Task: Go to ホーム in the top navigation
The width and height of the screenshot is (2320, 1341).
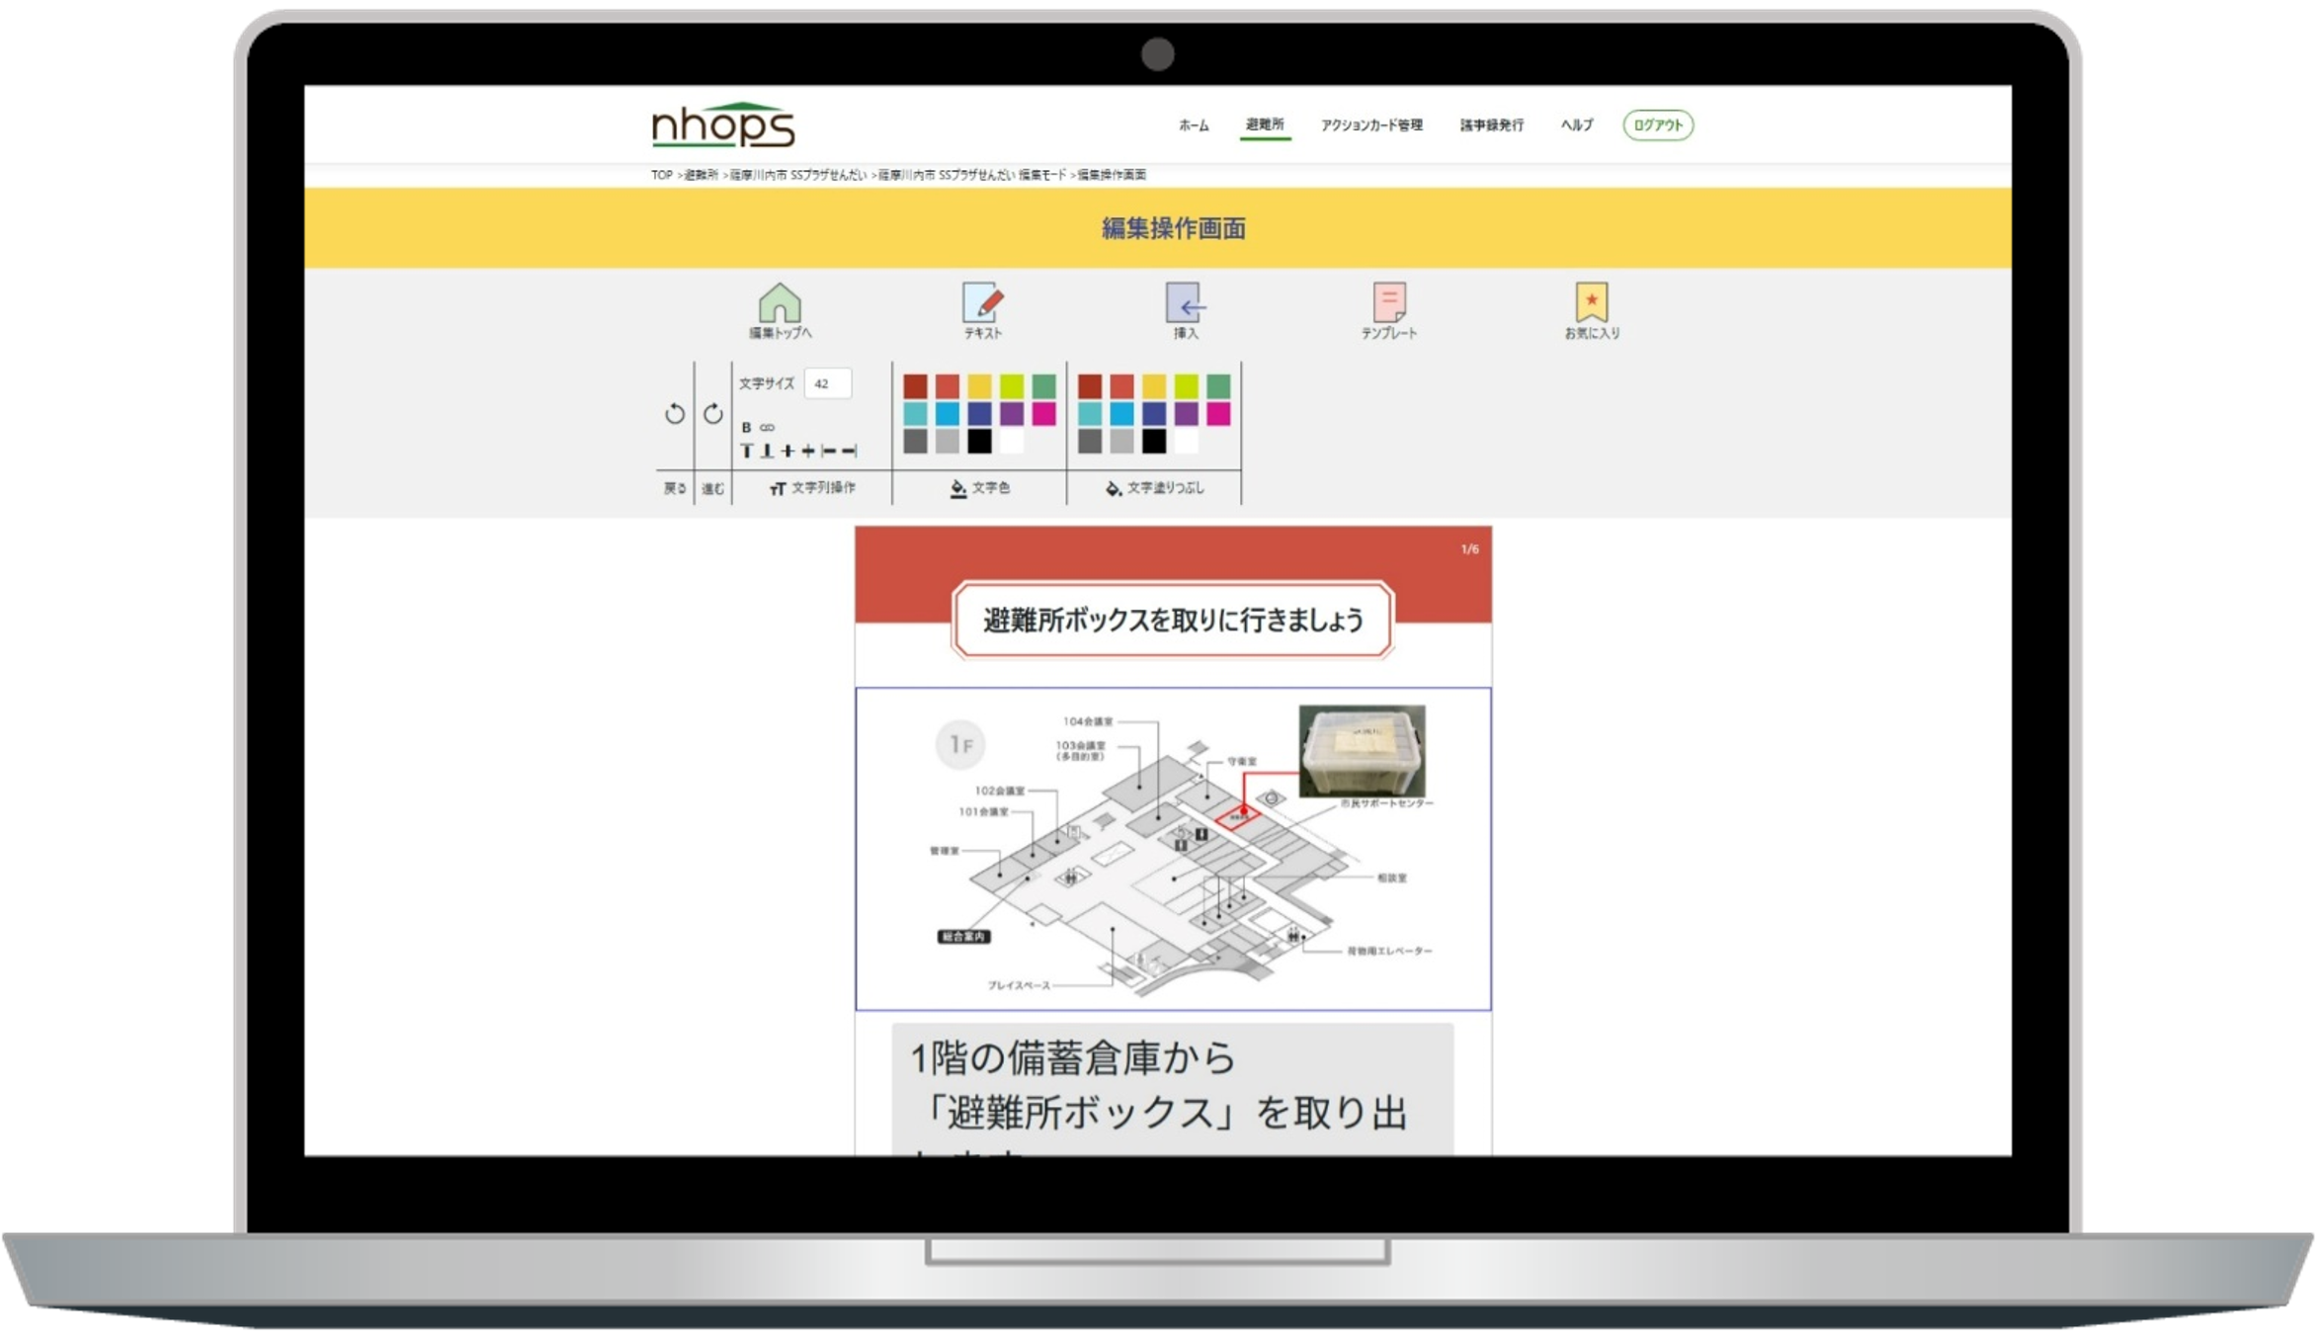Action: coord(1193,126)
